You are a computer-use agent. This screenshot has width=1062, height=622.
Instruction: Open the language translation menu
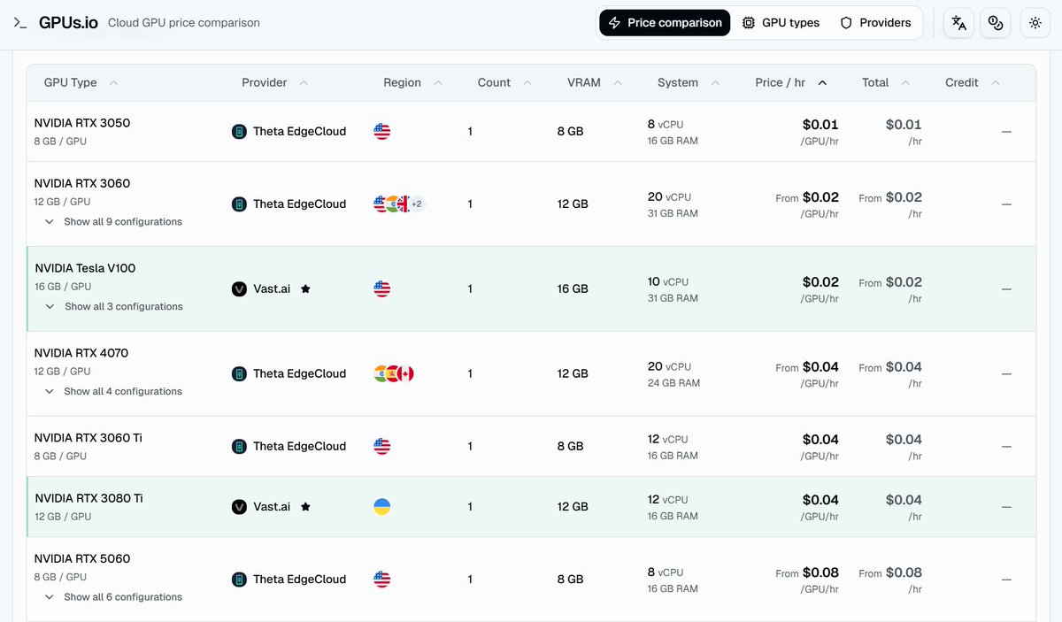click(959, 23)
